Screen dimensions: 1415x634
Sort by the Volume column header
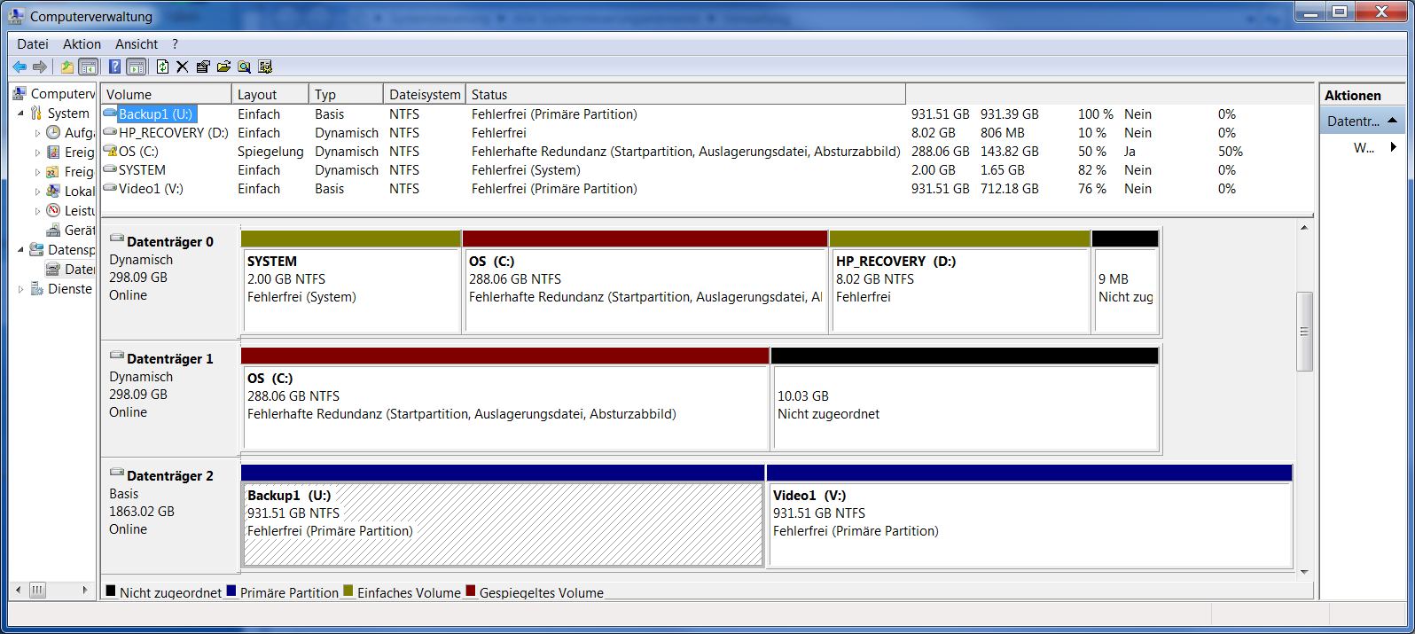point(167,94)
